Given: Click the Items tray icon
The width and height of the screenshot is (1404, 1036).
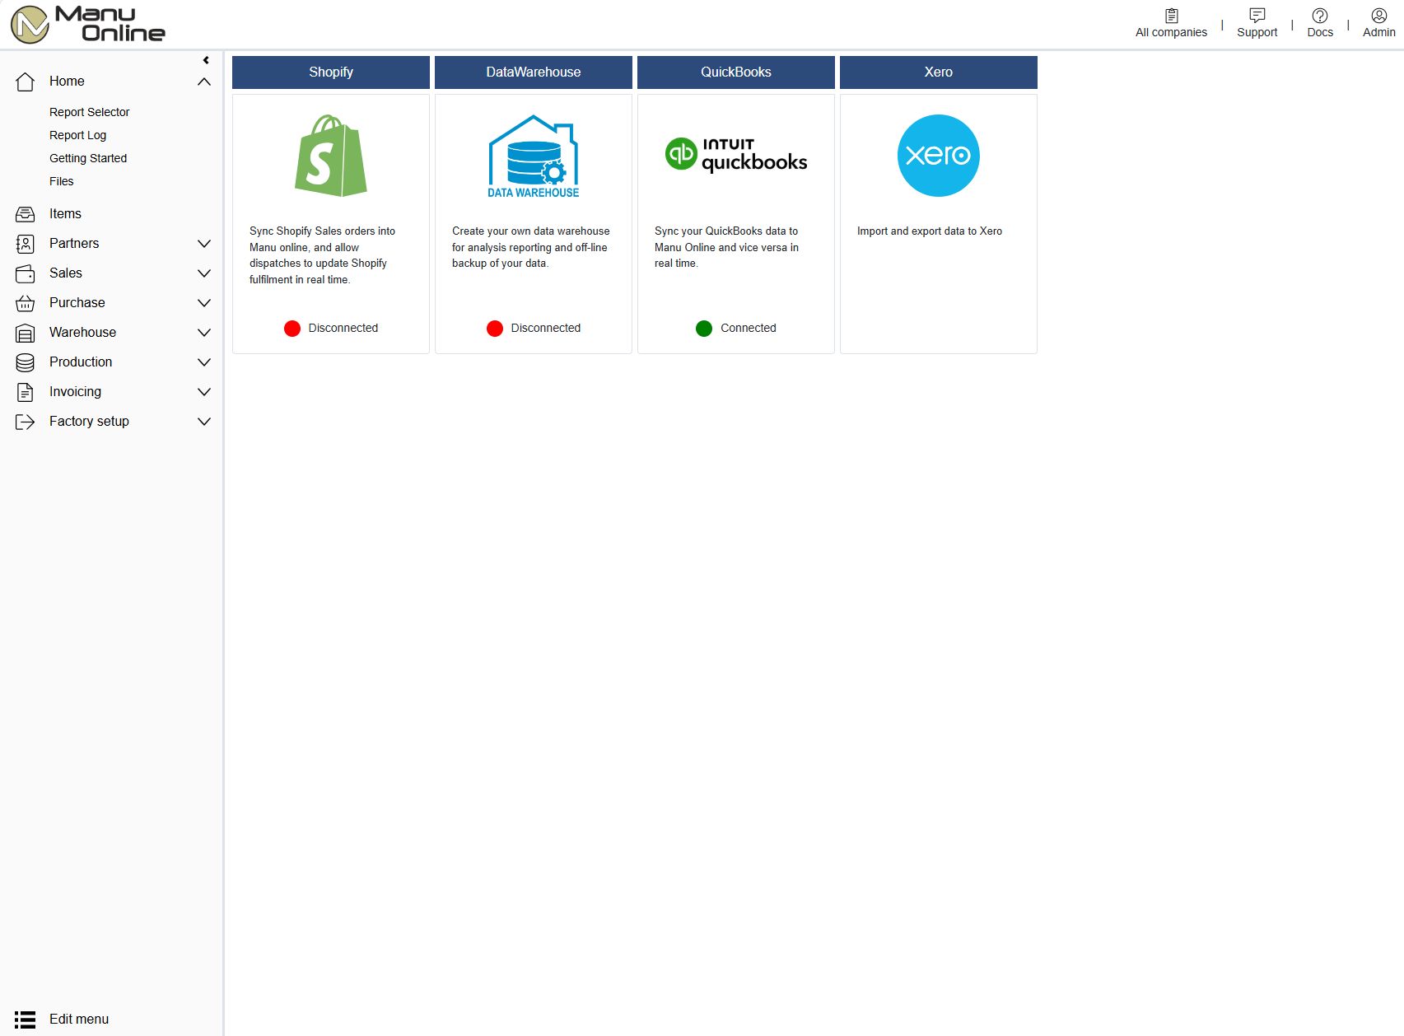Looking at the screenshot, I should 26,214.
